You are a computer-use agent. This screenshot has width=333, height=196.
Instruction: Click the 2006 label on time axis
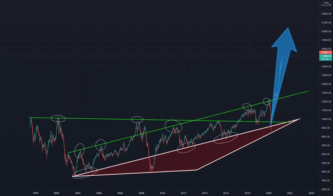(x=120, y=193)
